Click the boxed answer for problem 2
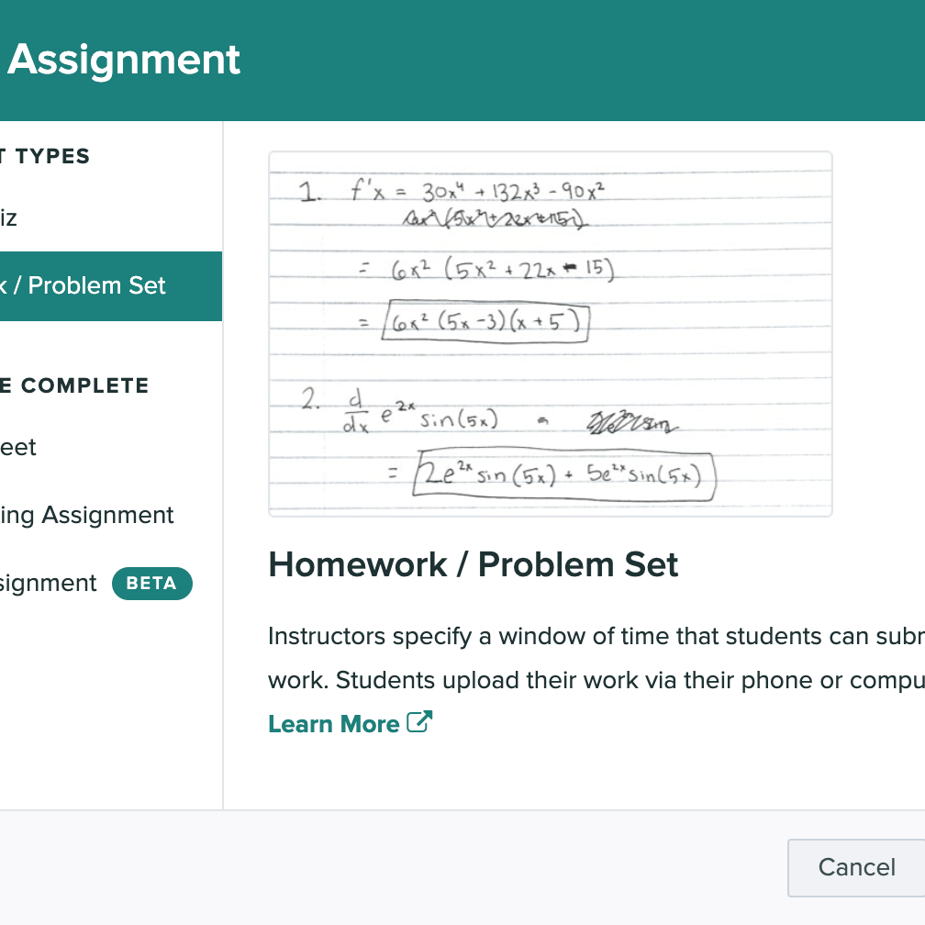The image size is (925, 925). [564, 474]
